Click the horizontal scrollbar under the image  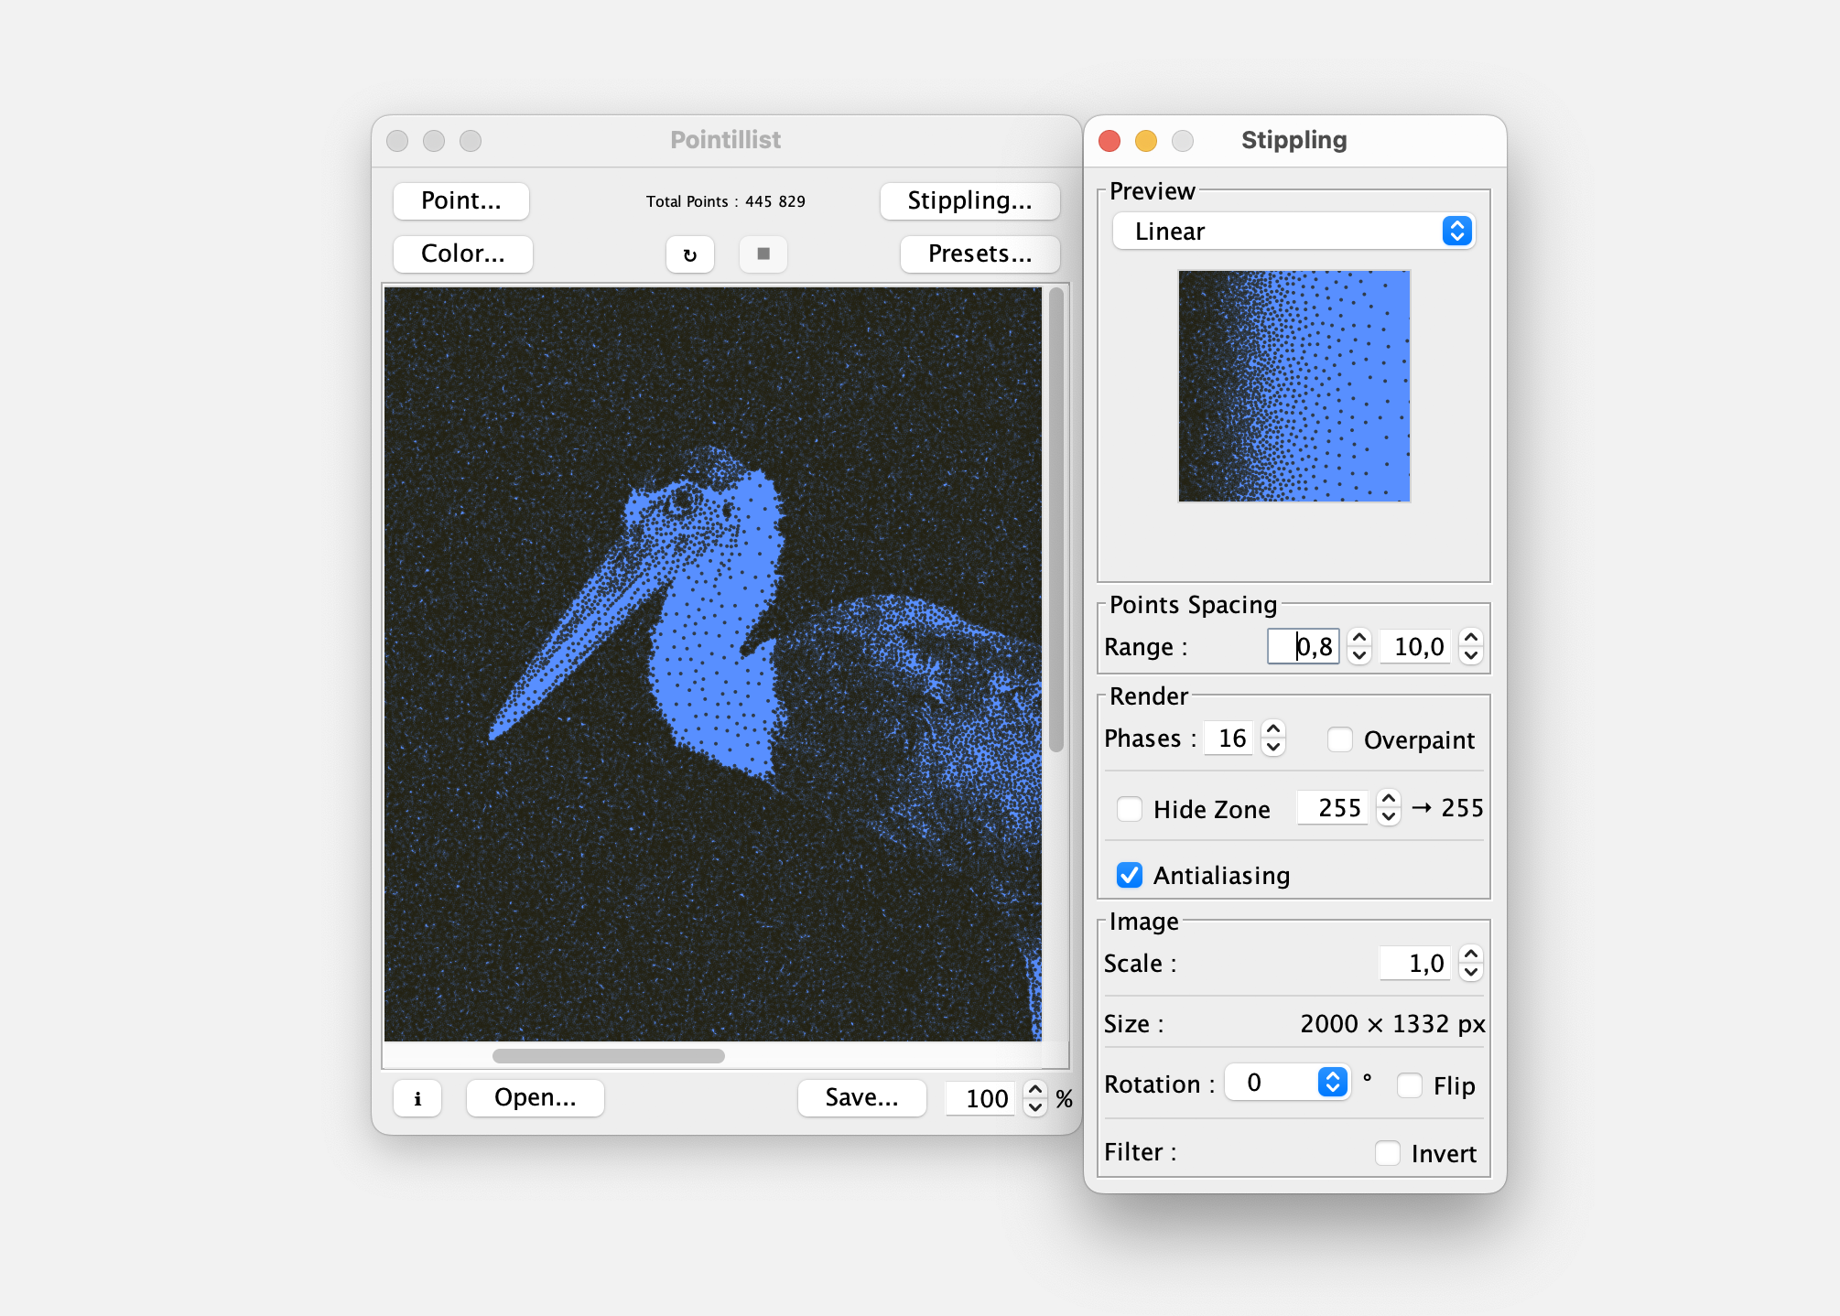click(x=609, y=1056)
